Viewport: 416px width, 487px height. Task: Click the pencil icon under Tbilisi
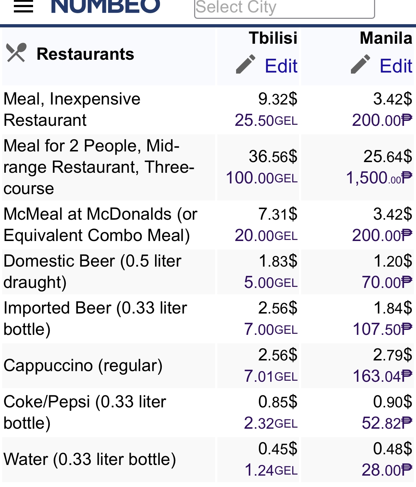point(246,65)
